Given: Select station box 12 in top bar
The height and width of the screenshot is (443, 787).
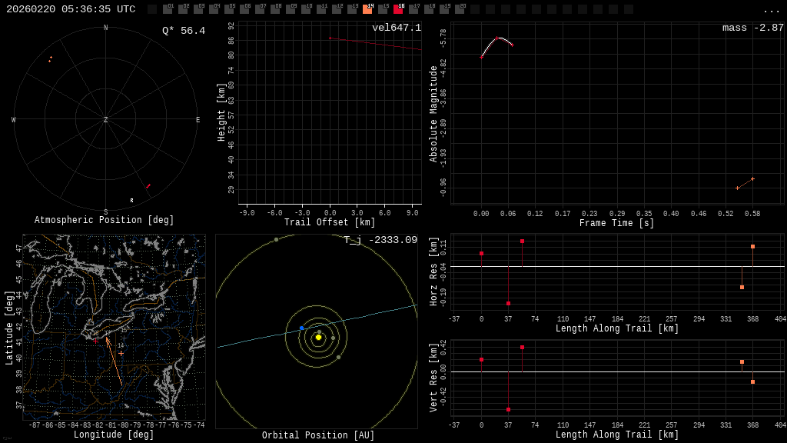Looking at the screenshot, I should pyautogui.click(x=337, y=9).
